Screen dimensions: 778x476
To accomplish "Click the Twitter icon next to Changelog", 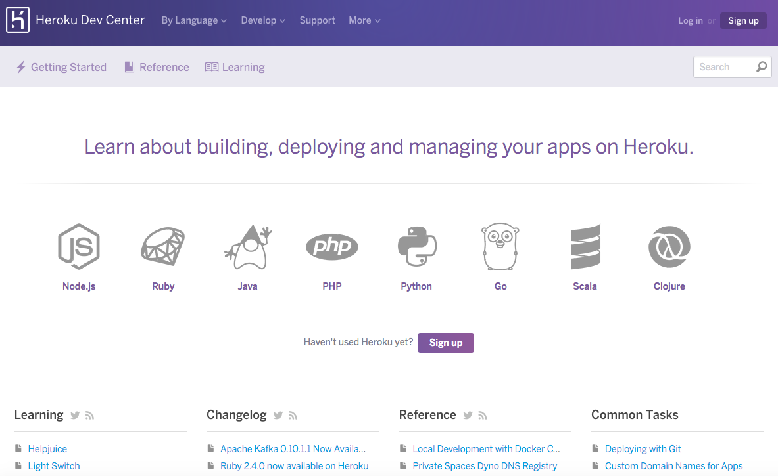I will [278, 415].
